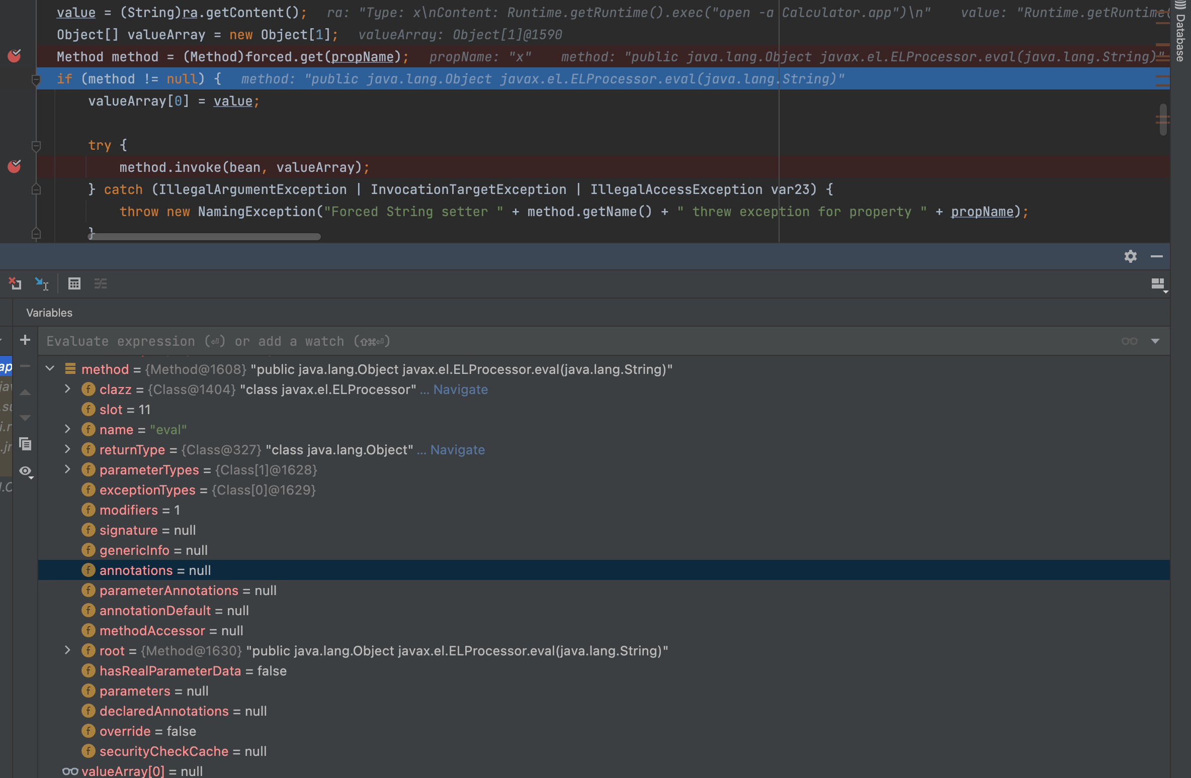Select hasRealParameterData = false row
Image resolution: width=1191 pixels, height=778 pixels.
pyautogui.click(x=604, y=671)
